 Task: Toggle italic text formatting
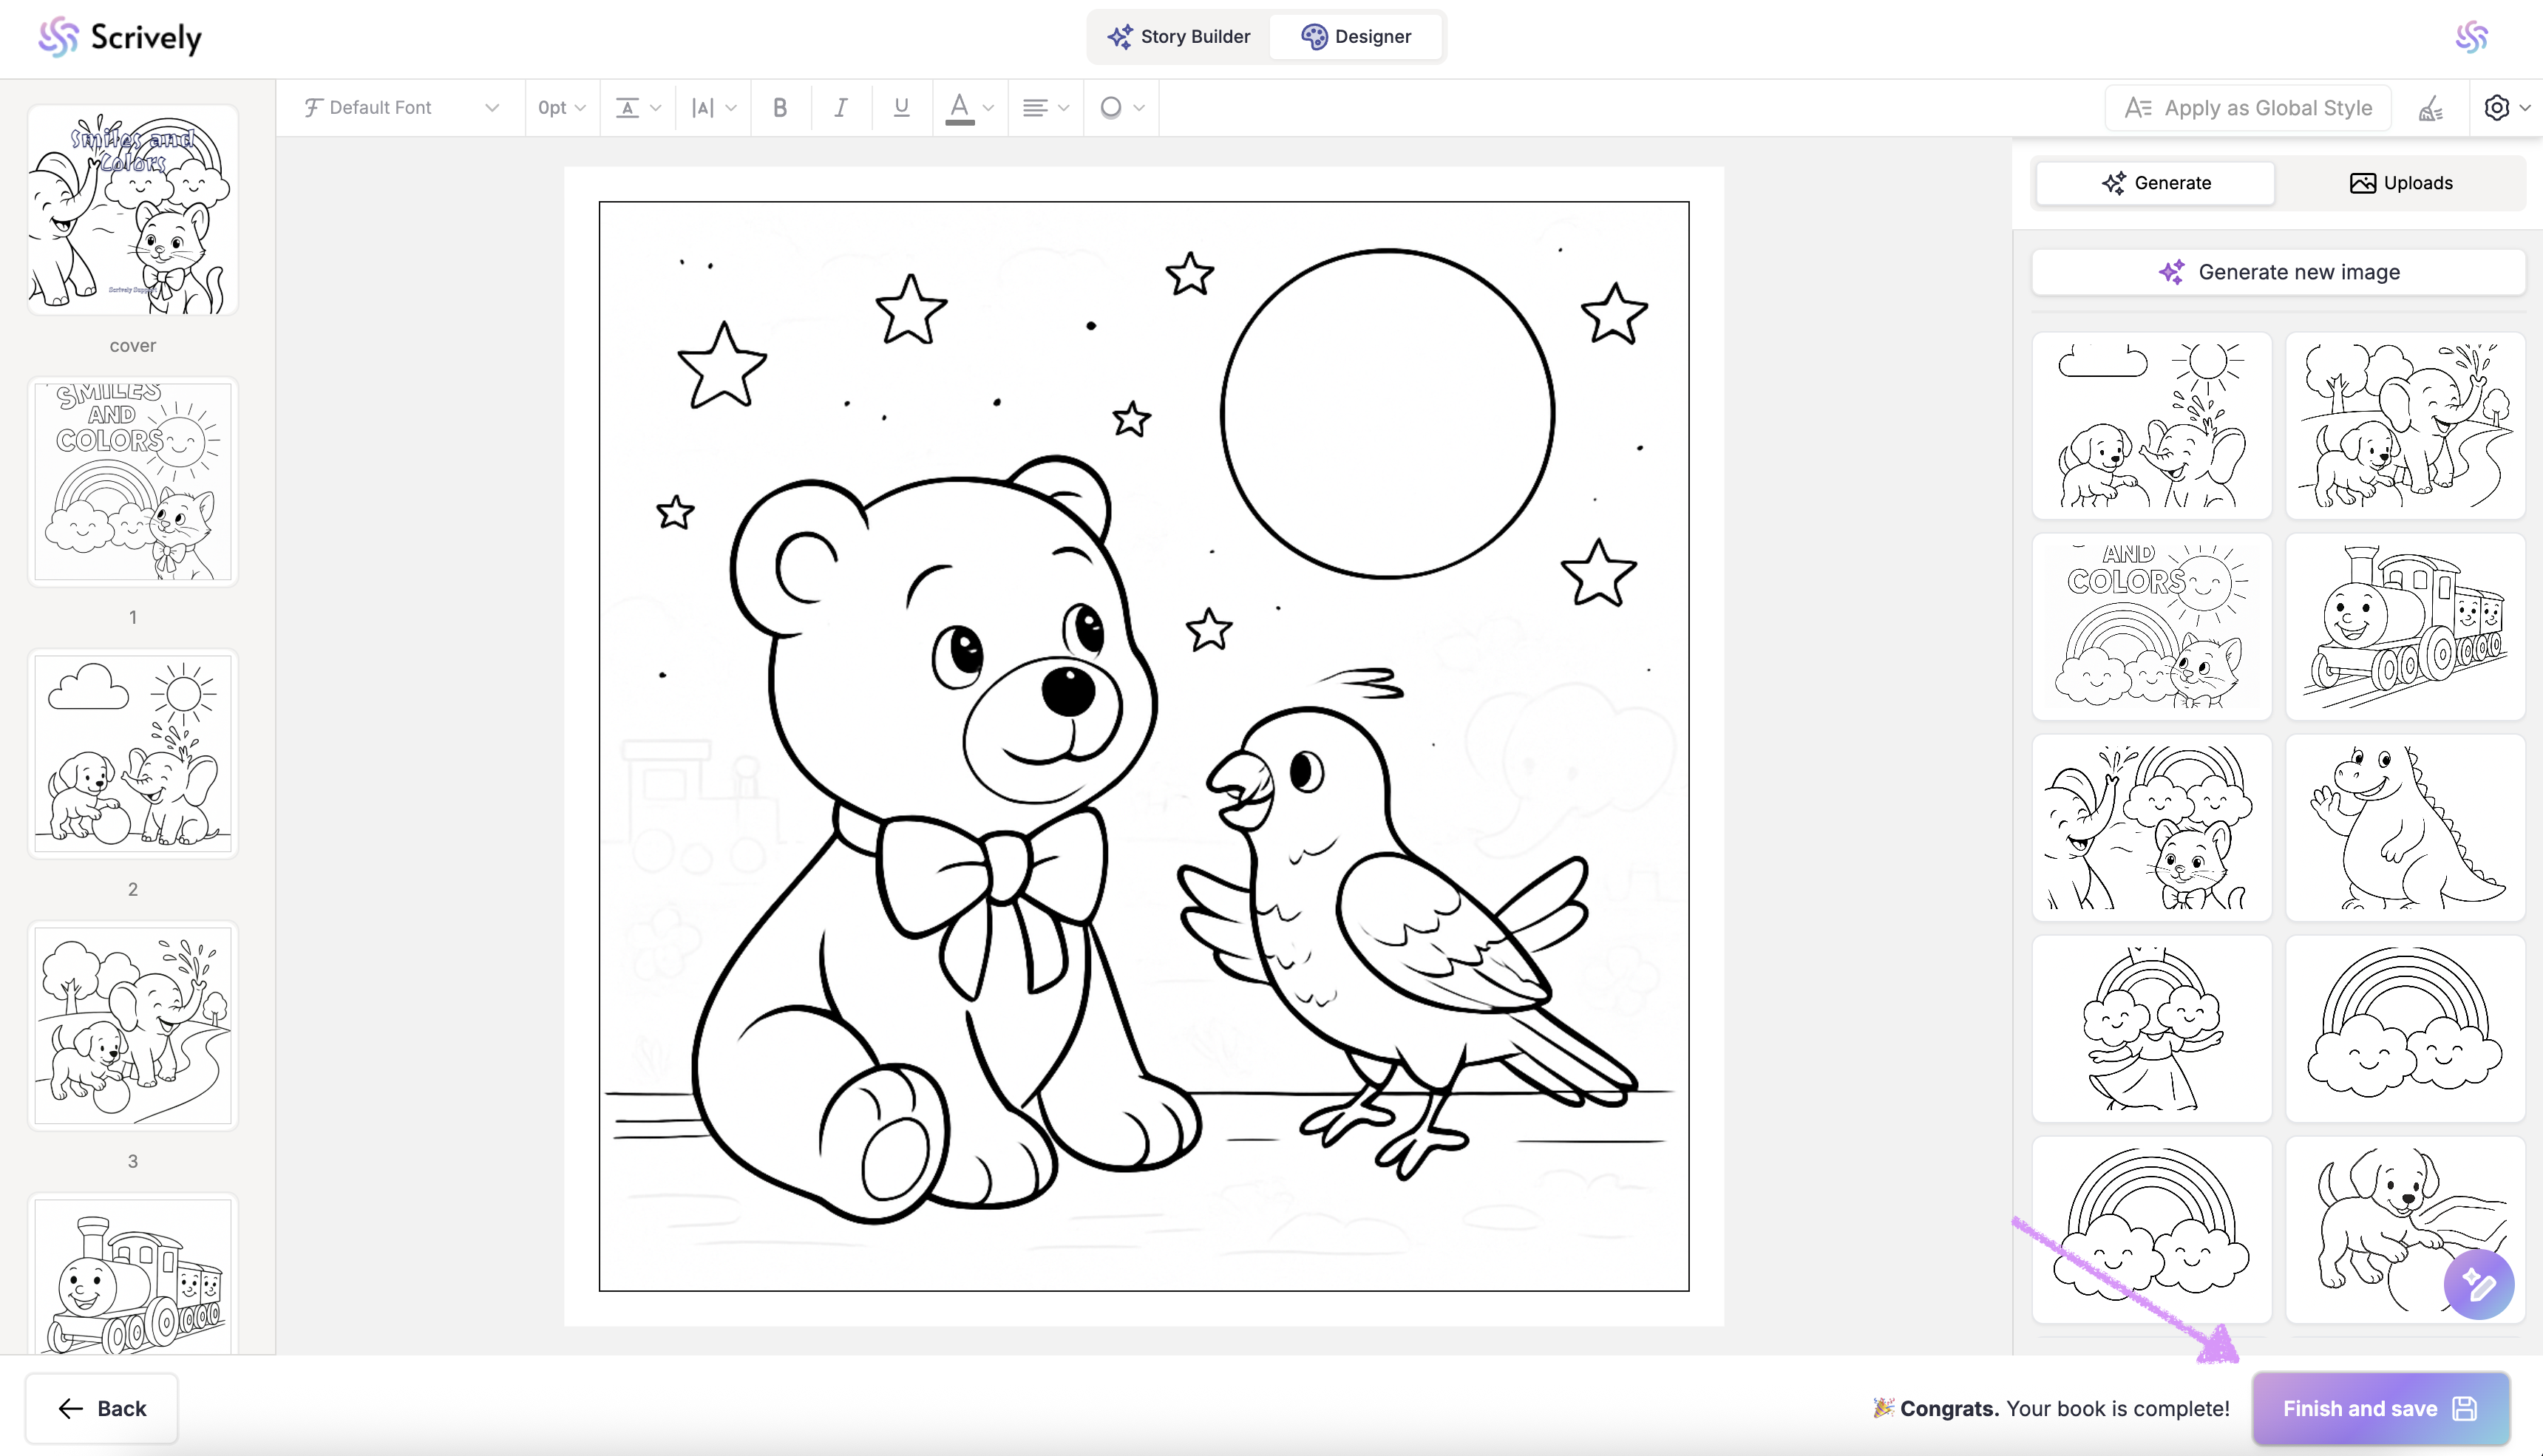tap(841, 108)
